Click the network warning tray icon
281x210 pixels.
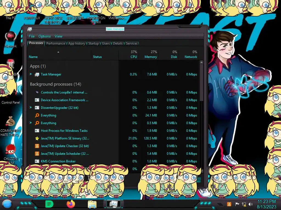click(244, 204)
